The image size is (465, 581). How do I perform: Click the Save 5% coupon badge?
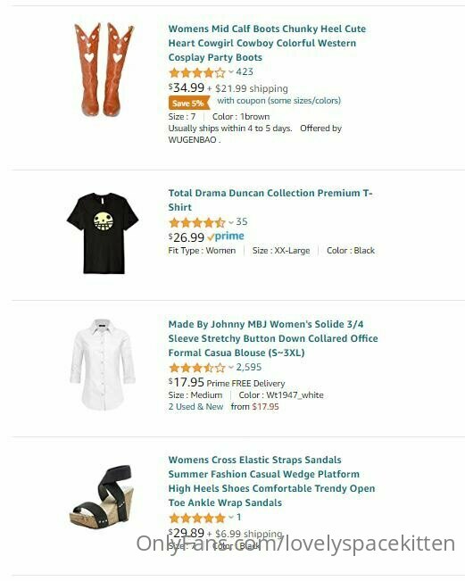coord(189,103)
